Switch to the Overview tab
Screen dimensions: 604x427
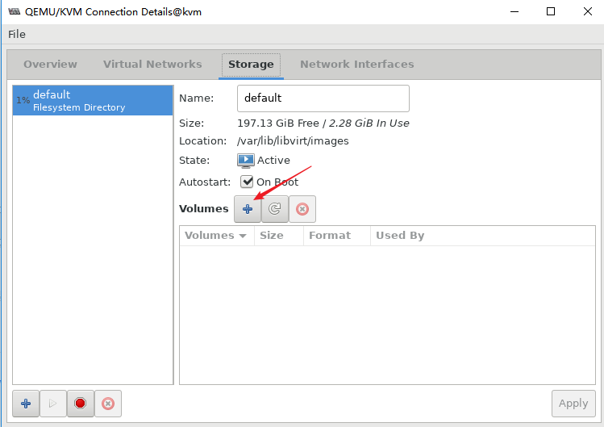(51, 64)
